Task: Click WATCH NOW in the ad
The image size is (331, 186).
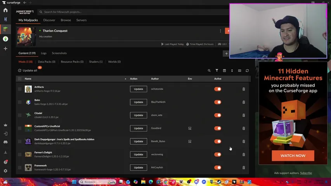Action: point(293,156)
